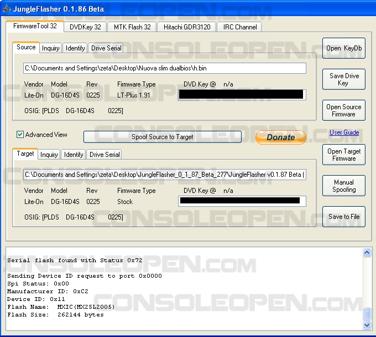
Task: Open the Source panel's Drive Serial tab
Action: click(106, 48)
